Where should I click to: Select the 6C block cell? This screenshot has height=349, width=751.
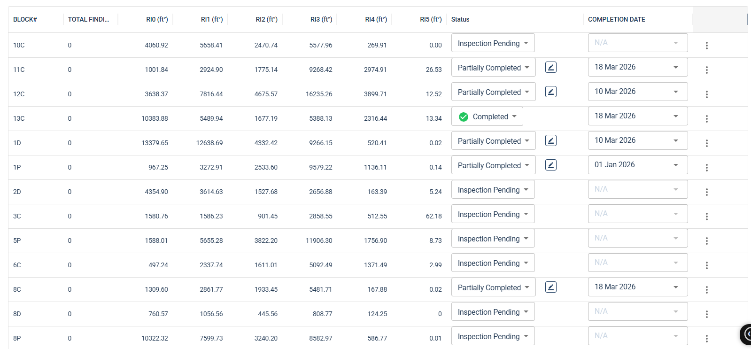(x=17, y=265)
